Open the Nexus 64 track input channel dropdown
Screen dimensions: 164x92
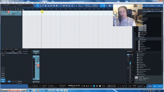click(9, 15)
